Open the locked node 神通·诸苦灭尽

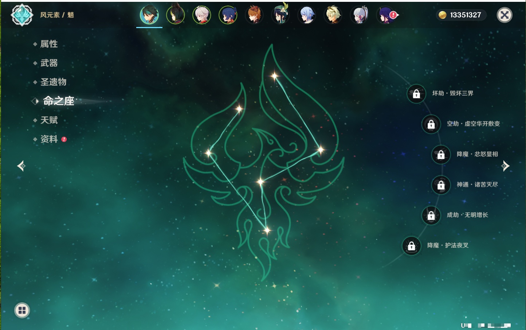tap(441, 185)
